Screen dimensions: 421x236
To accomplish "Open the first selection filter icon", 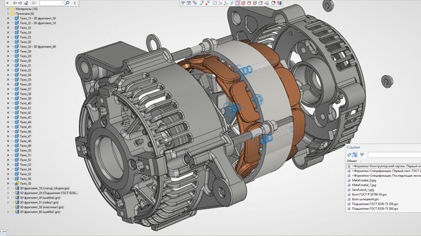I will 183,3.
